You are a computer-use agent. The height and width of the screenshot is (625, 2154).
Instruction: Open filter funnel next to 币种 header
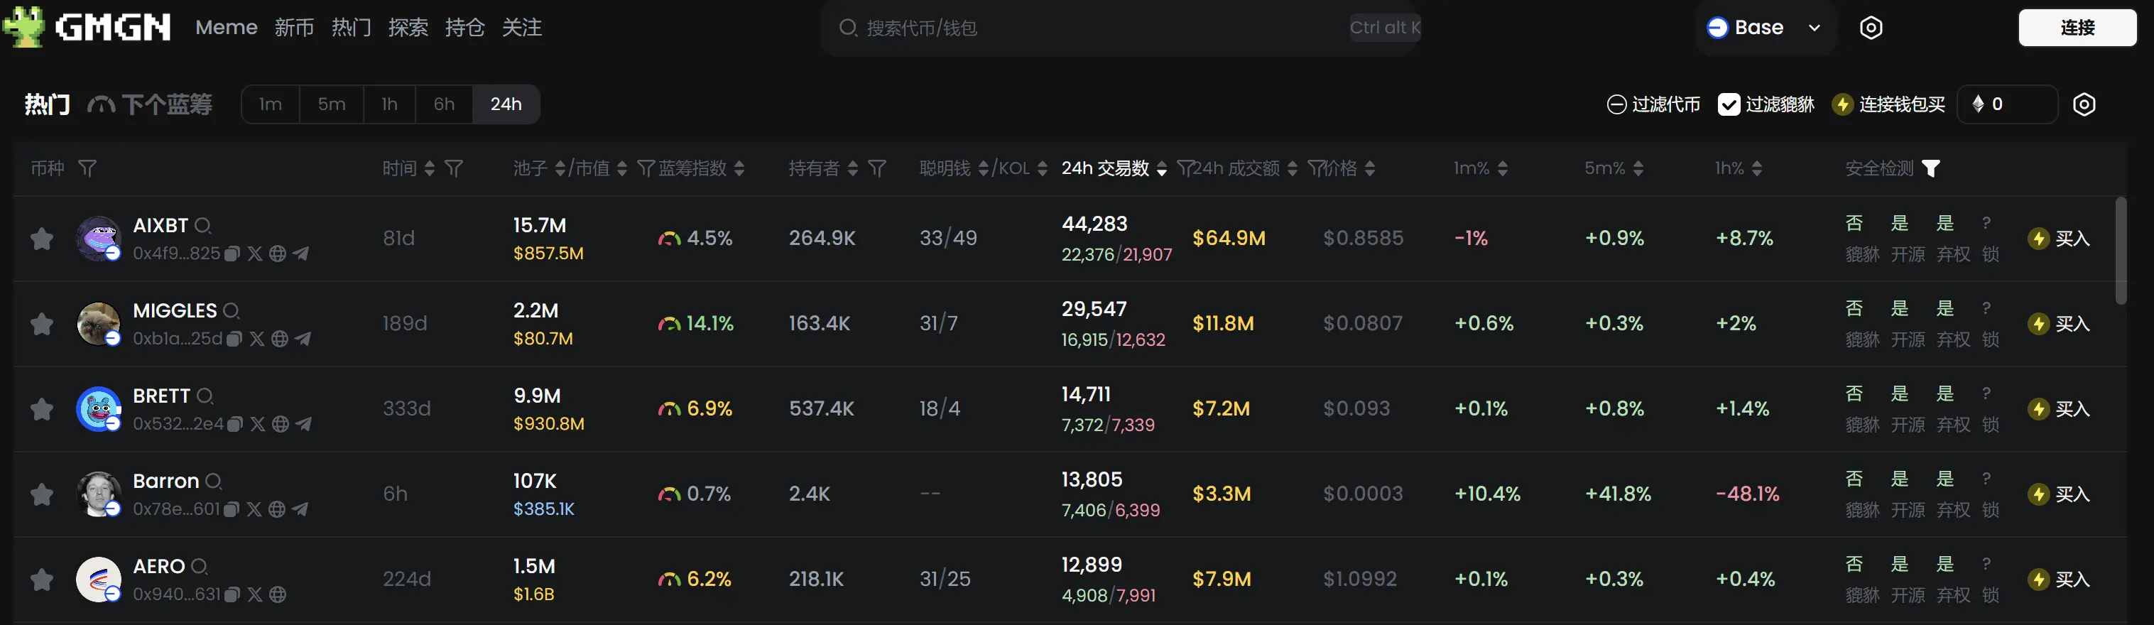87,168
